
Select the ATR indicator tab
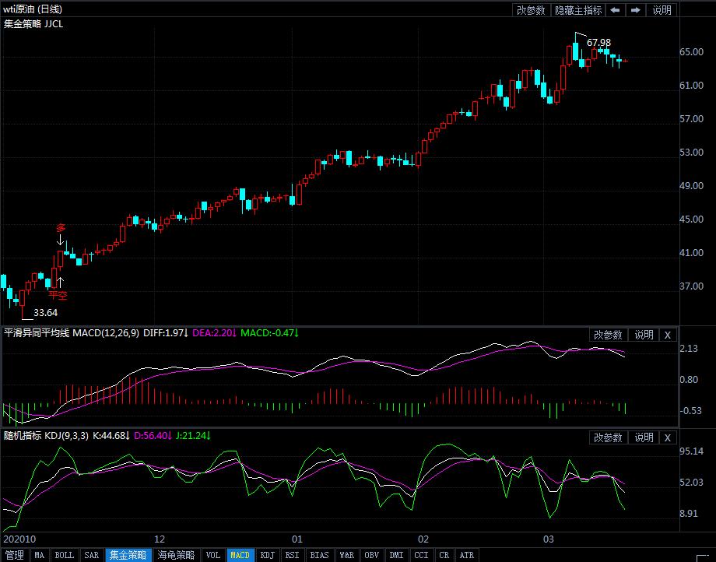[x=466, y=555]
